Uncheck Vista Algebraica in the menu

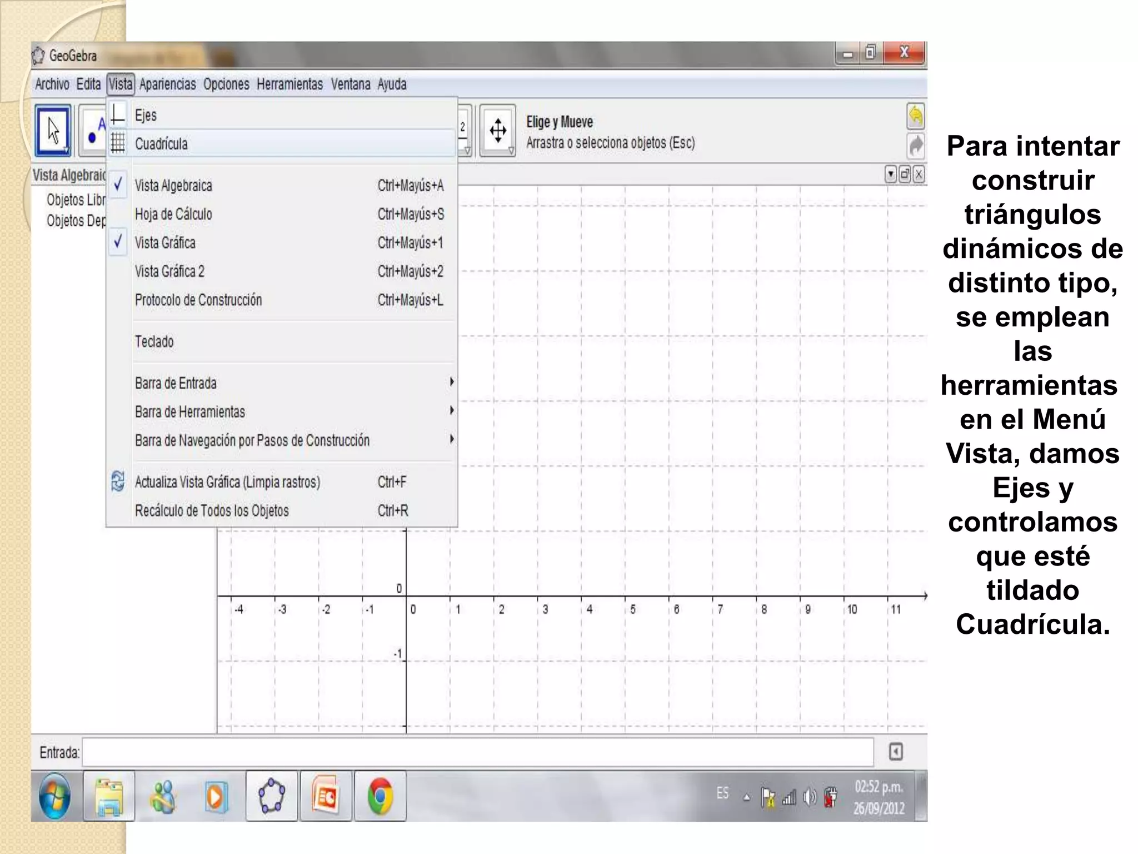173,185
